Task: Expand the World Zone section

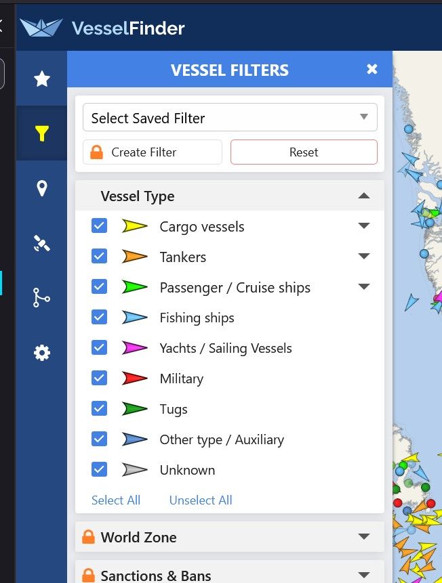Action: click(364, 537)
